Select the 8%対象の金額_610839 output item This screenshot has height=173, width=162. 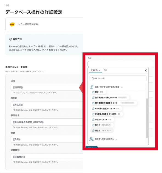click(x=106, y=108)
